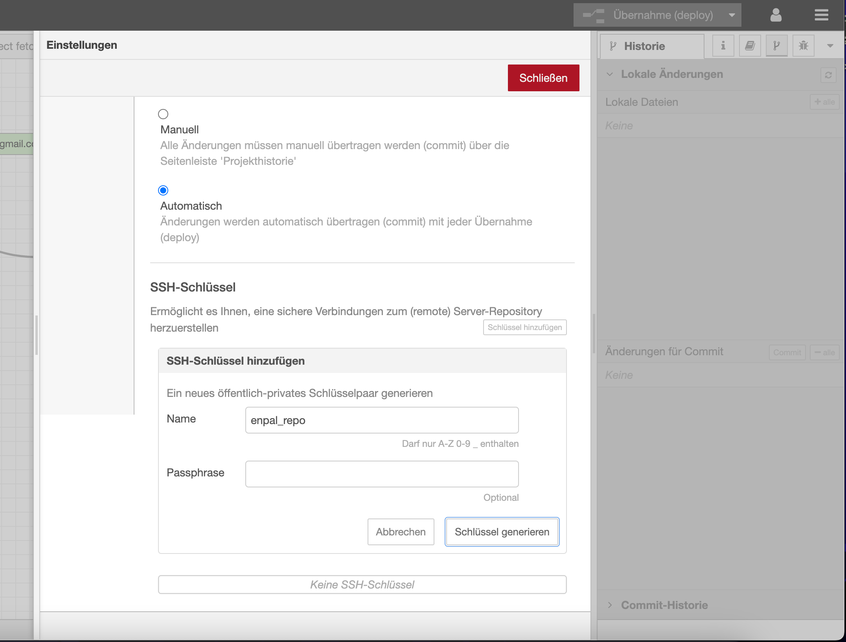Refresh the Lokale Änderungen panel
The height and width of the screenshot is (642, 846).
point(829,75)
